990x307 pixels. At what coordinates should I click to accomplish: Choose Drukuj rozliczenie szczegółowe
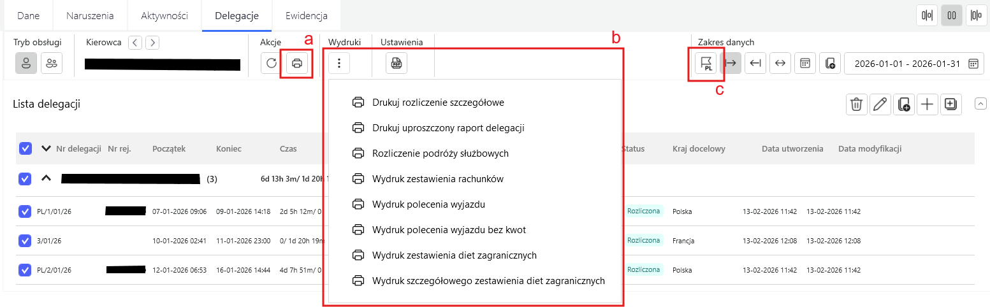point(438,102)
